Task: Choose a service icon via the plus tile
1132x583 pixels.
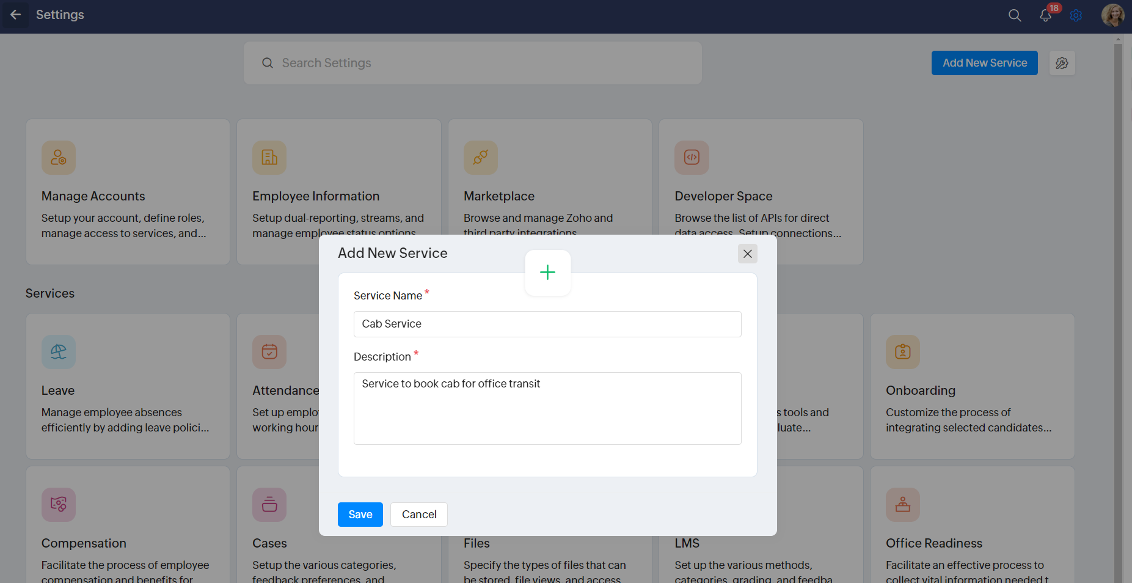Action: tap(548, 273)
